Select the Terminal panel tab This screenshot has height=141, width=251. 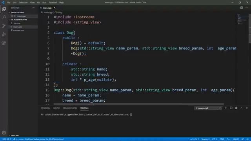click(x=84, y=108)
